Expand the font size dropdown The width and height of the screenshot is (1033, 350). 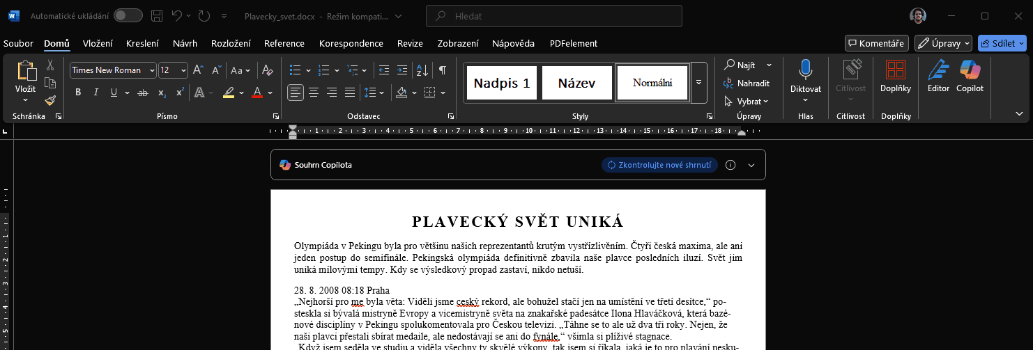pos(183,70)
